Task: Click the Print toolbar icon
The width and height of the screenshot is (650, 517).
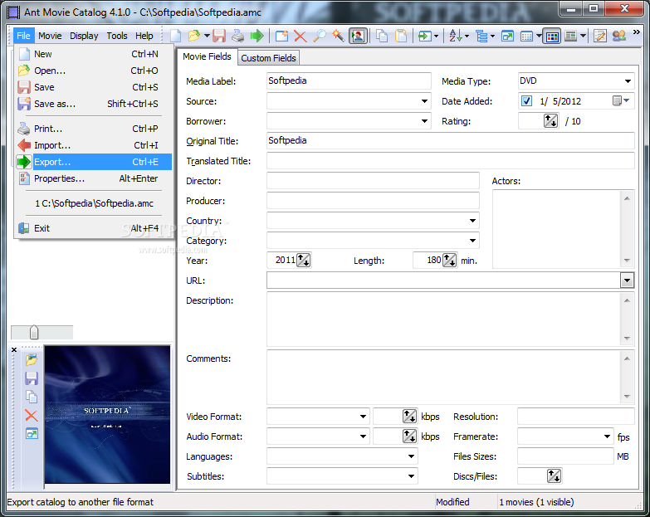Action: tap(238, 36)
